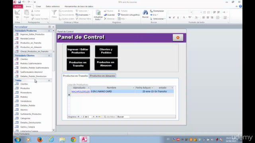This screenshot has width=255, height=143.
Task: Open Google Chrome from the taskbar
Action: [73, 139]
